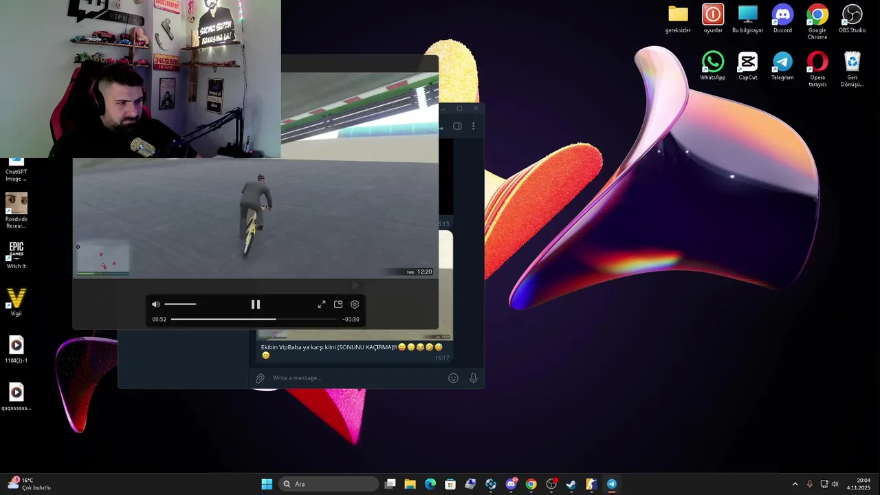Attach a file with the paperclip icon
The width and height of the screenshot is (880, 495).
(x=260, y=378)
